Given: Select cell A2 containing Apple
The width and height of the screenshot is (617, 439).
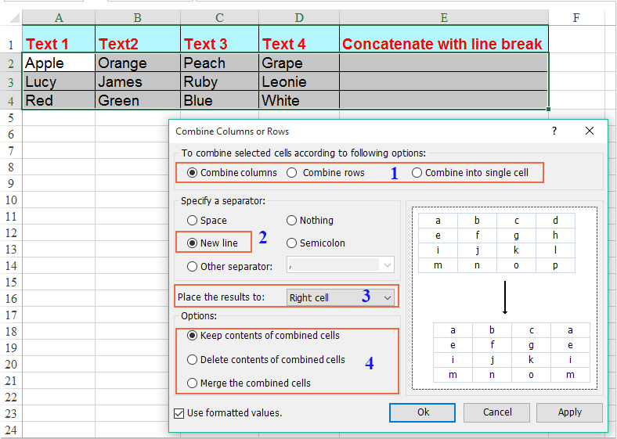Looking at the screenshot, I should click(x=58, y=63).
